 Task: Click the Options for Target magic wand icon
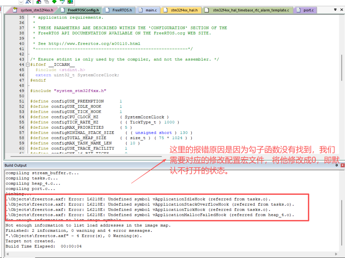(29, 2)
